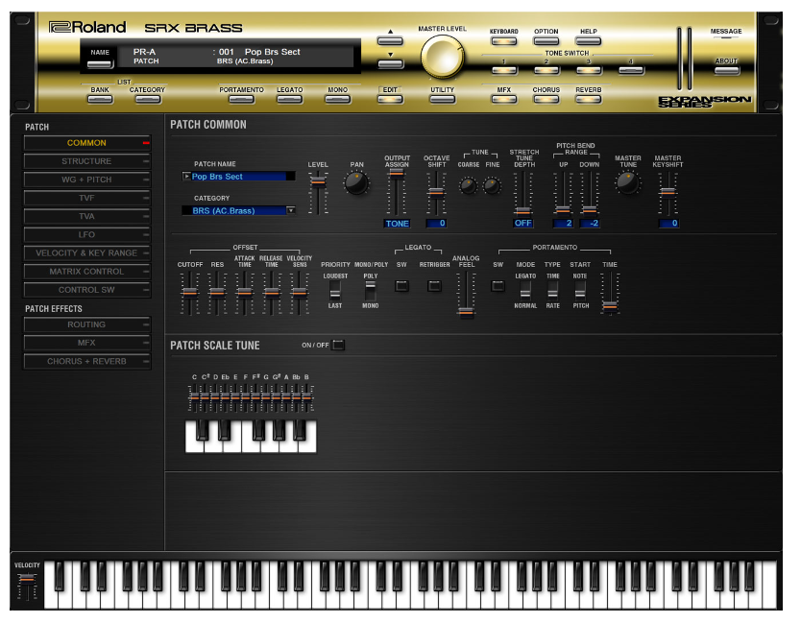Image resolution: width=801 pixels, height=623 pixels.
Task: Select the COMMON patch tab
Action: pos(86,143)
